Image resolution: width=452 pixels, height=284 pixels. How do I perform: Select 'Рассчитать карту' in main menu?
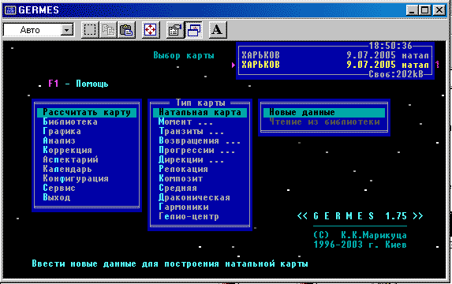click(87, 112)
